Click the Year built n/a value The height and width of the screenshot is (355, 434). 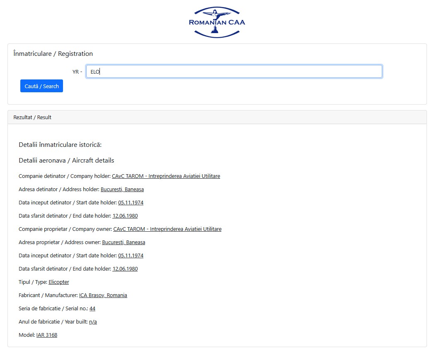pos(93,322)
